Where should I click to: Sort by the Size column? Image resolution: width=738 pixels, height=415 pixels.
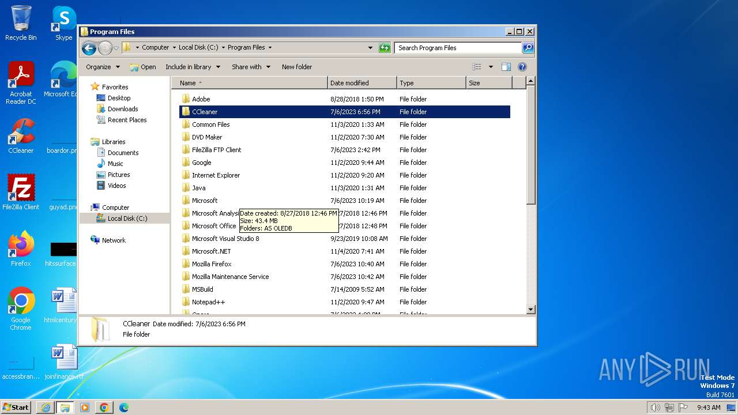(x=489, y=83)
